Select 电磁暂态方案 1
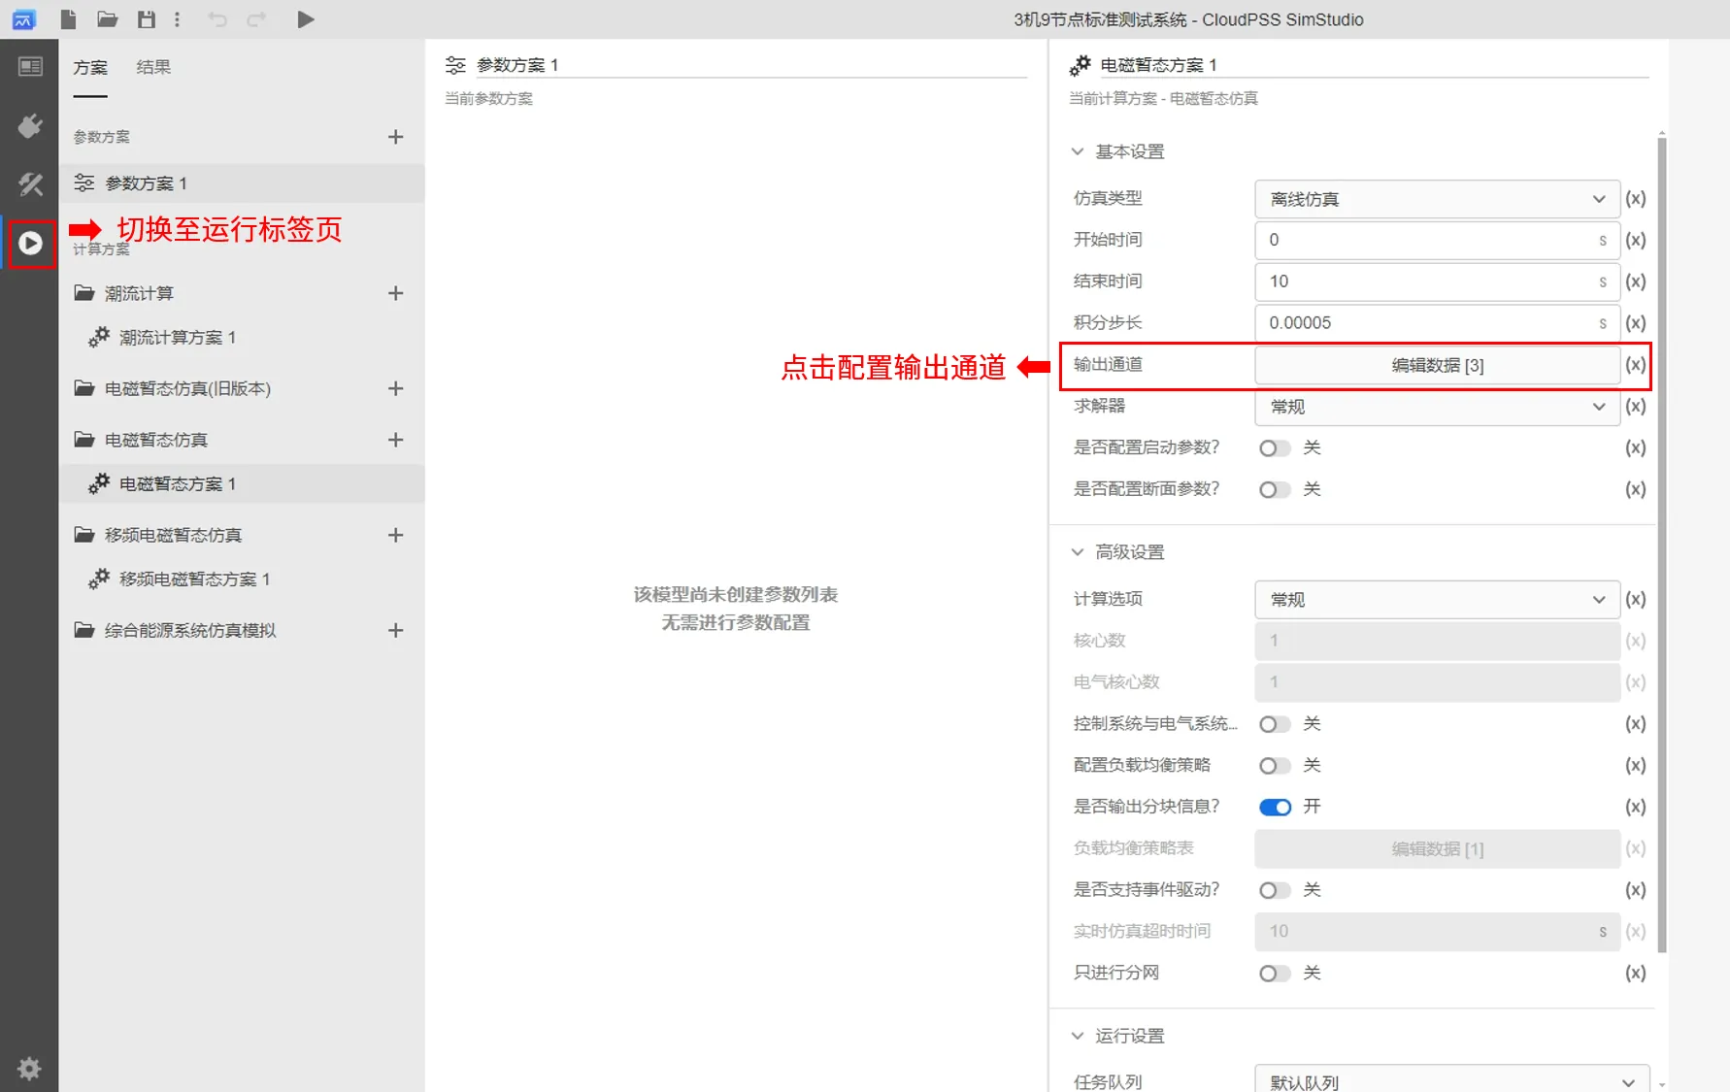 pyautogui.click(x=243, y=483)
